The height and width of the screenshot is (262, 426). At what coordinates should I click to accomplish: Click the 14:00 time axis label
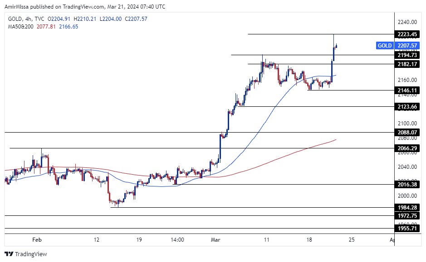click(177, 240)
